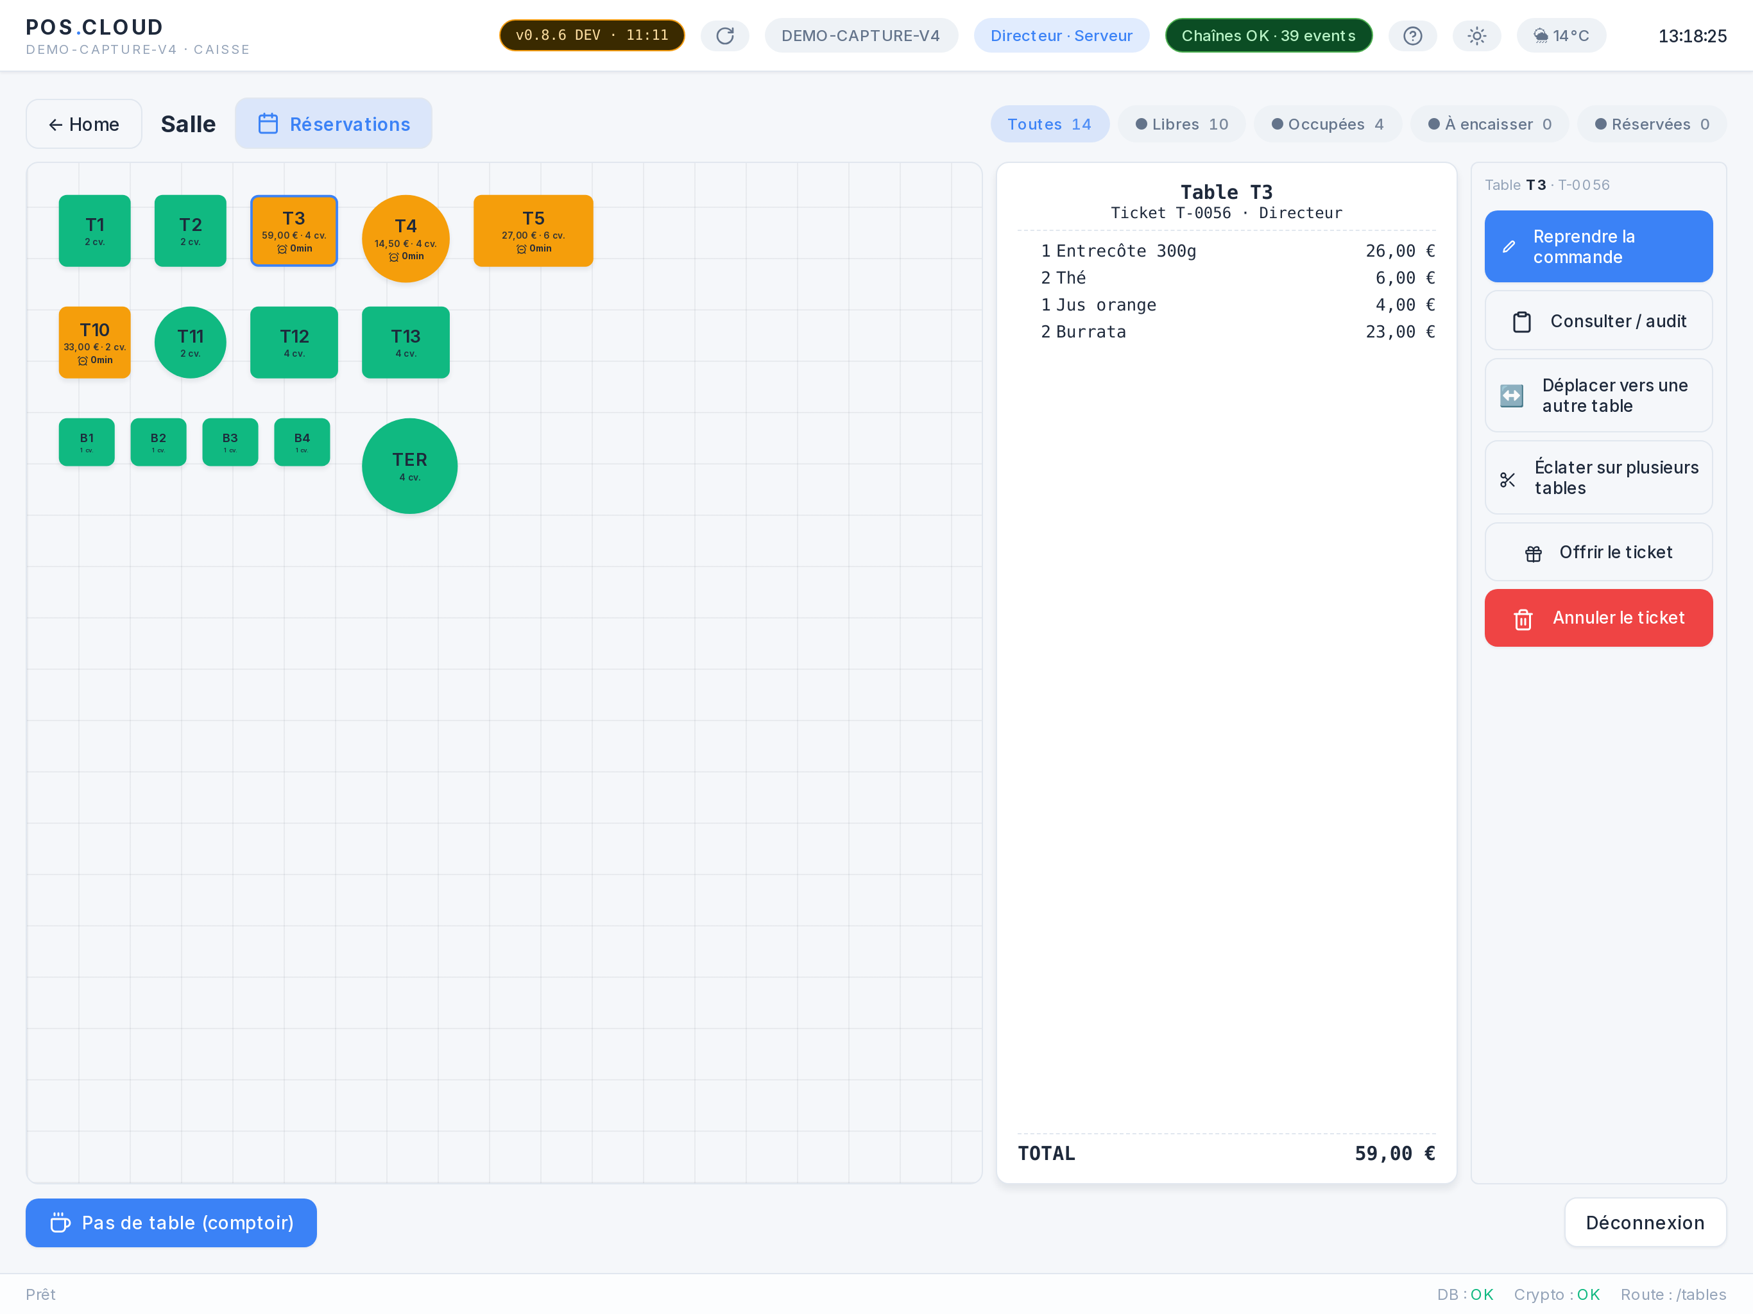Click the DEMO-CAPTURE-V4 chip
Image resolution: width=1753 pixels, height=1314 pixels.
(860, 36)
